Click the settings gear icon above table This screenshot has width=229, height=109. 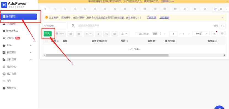(x=222, y=33)
